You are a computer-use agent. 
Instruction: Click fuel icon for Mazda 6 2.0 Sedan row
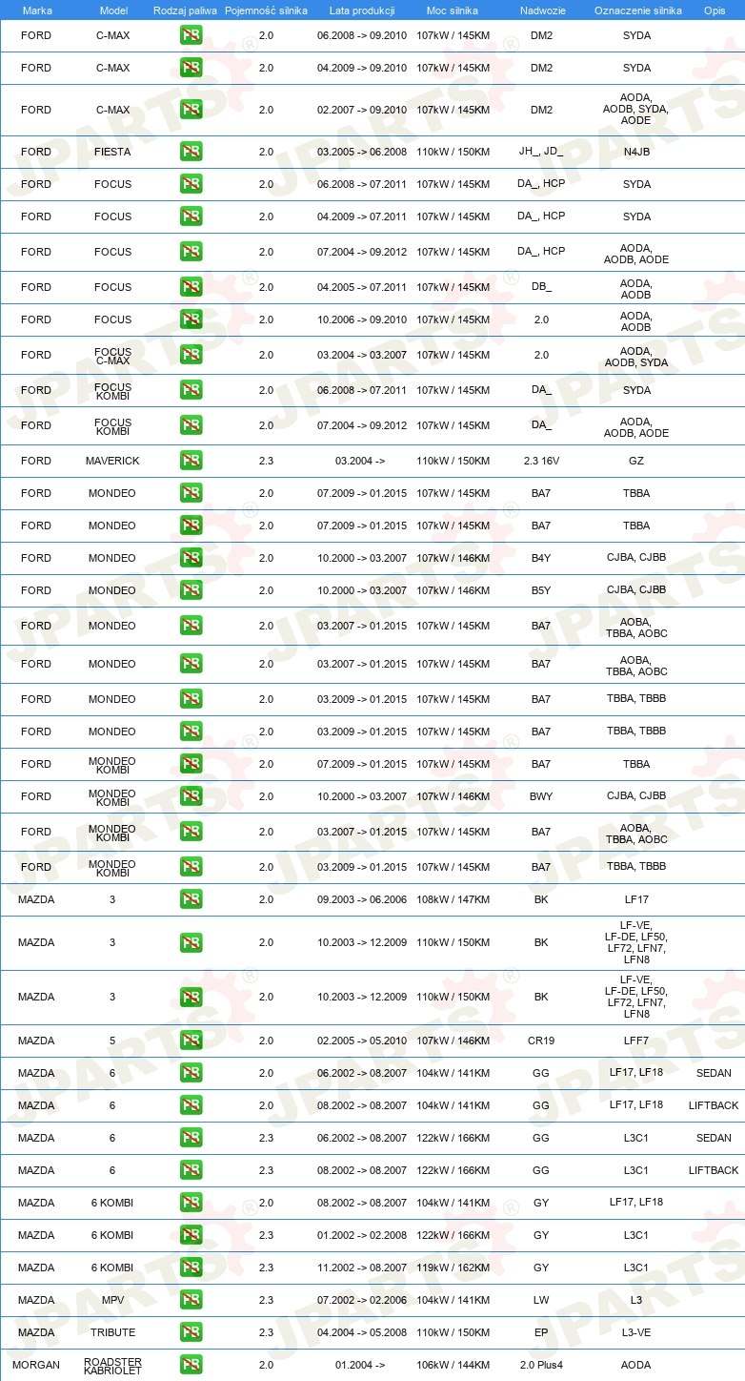click(191, 1073)
